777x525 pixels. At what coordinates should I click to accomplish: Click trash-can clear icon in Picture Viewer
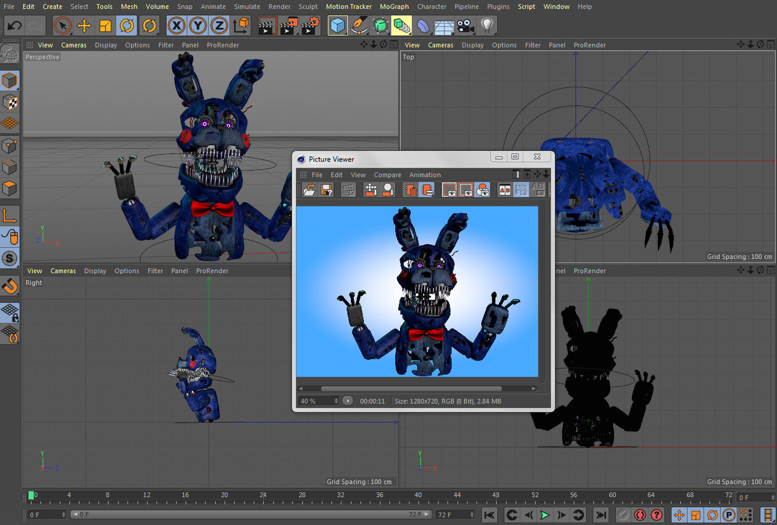click(410, 190)
